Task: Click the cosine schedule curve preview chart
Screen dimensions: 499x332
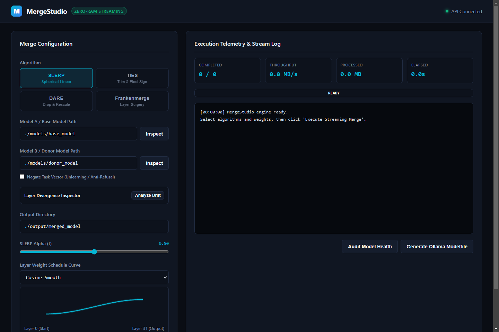Action: 94,307
